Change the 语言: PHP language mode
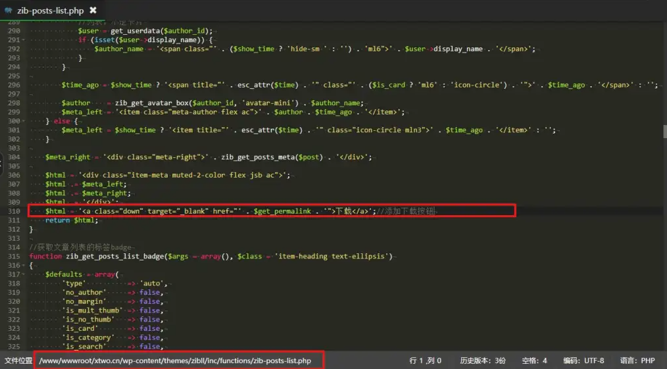 click(637, 360)
